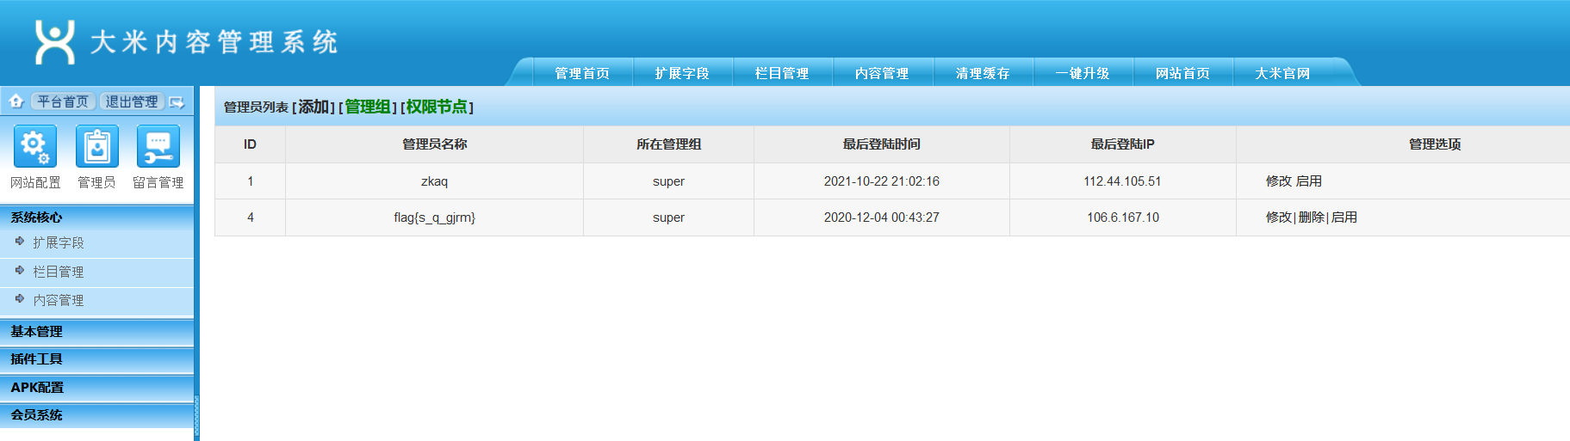Click timestamp 2021-10-22 21:02:16

pyautogui.click(x=882, y=181)
